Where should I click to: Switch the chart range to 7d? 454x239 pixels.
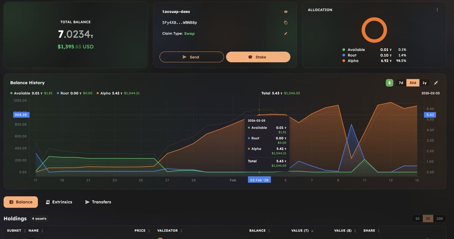point(401,83)
